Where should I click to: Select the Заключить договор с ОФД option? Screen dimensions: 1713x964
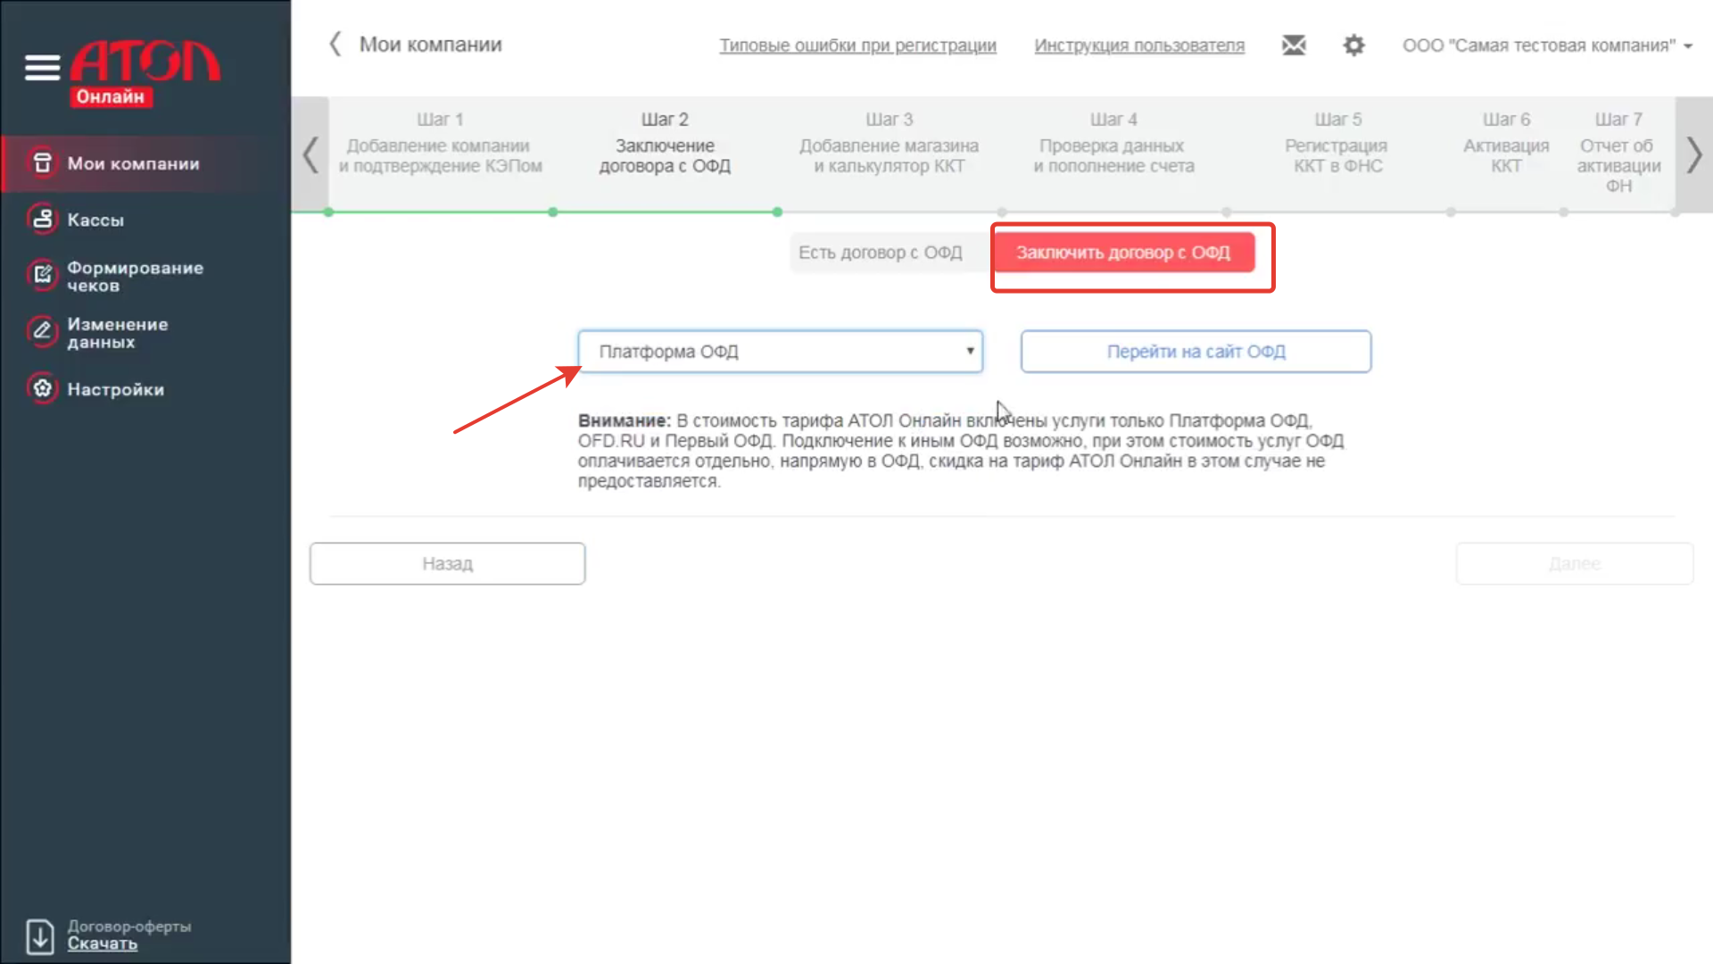point(1122,253)
